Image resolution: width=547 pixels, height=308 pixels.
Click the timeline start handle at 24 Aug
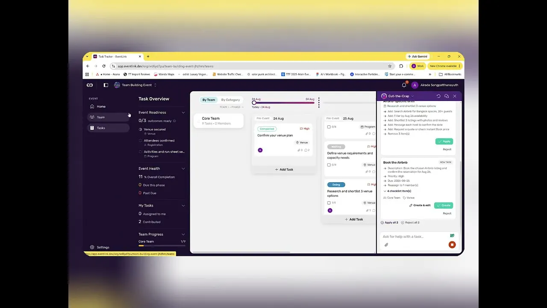pyautogui.click(x=254, y=103)
